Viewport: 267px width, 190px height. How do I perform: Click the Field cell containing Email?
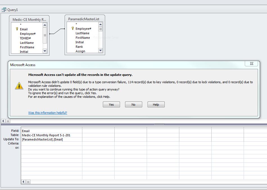point(52,131)
